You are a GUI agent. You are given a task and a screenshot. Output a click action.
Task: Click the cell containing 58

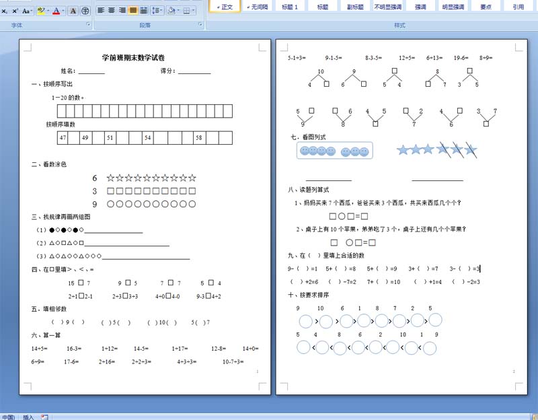point(199,138)
